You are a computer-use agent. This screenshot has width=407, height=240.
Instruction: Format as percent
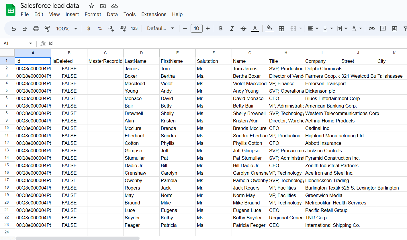coord(100,28)
